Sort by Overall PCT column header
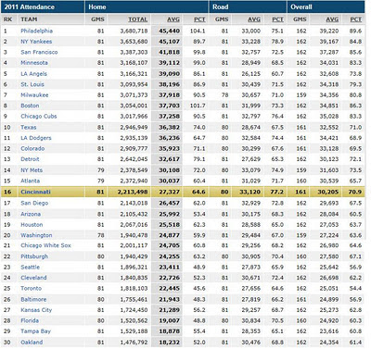This screenshot has width=371, height=349. point(356,19)
